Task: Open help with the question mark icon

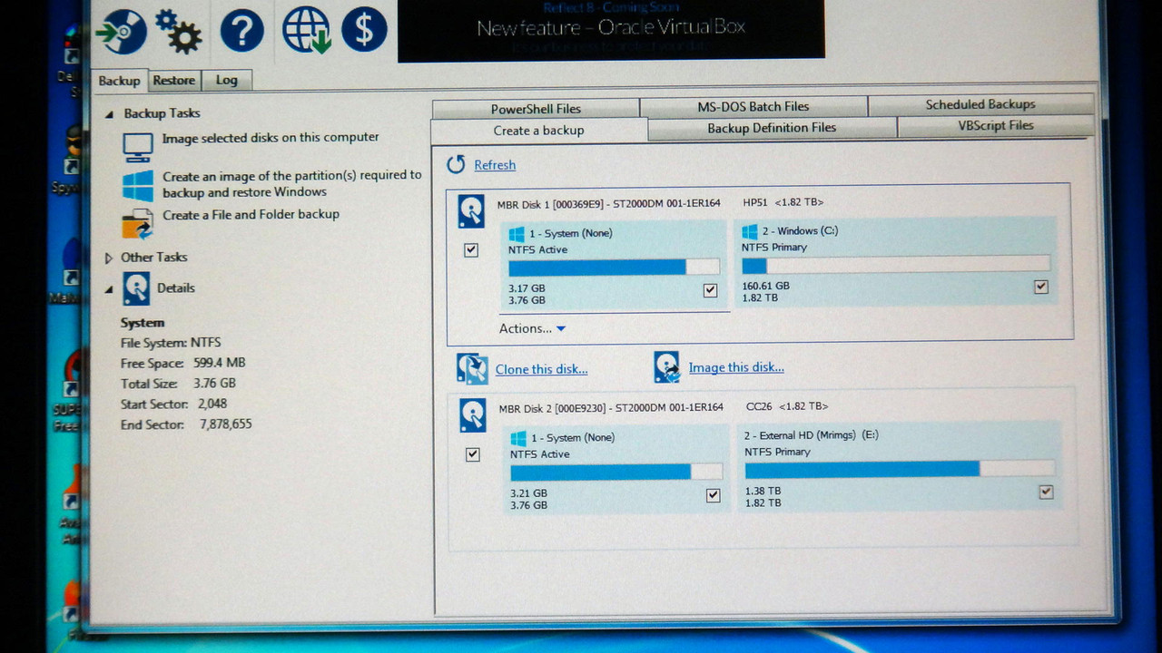Action: click(241, 31)
